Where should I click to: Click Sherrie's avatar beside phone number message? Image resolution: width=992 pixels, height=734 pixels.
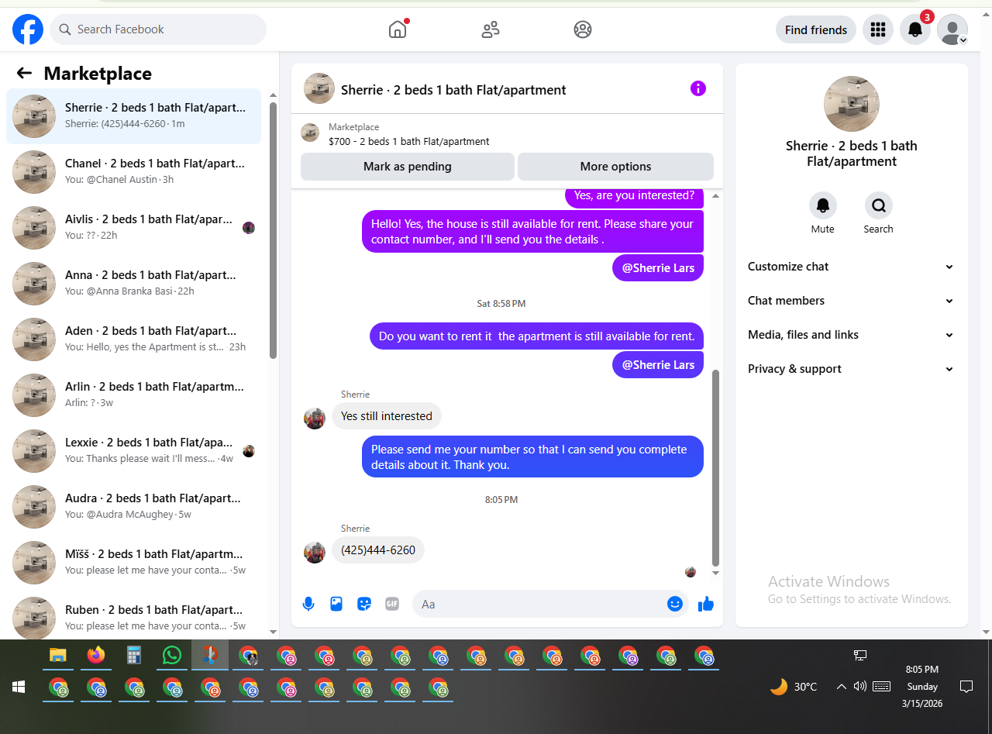(315, 552)
